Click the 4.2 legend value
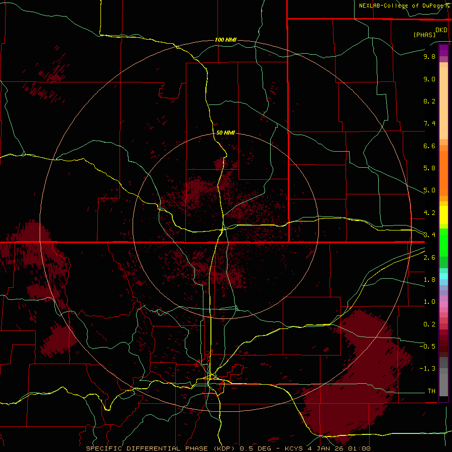Image resolution: width=452 pixels, height=452 pixels. [429, 213]
